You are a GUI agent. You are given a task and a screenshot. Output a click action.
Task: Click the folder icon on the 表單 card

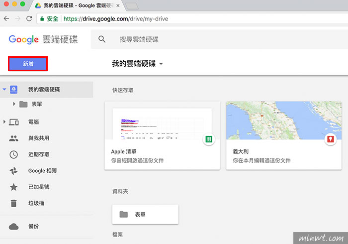(124, 215)
